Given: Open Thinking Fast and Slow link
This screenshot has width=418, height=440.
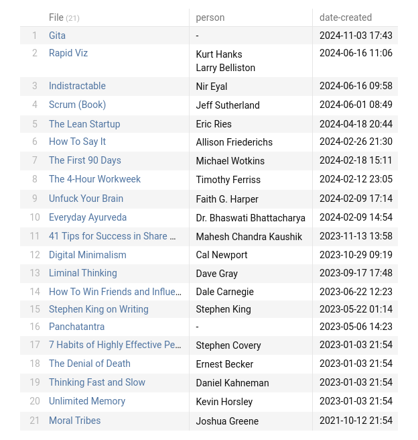Looking at the screenshot, I should coord(97,382).
